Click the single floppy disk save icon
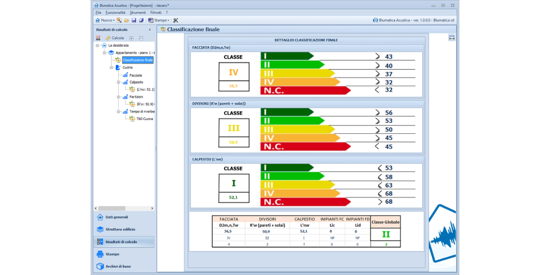This screenshot has height=275, width=550. [134, 20]
